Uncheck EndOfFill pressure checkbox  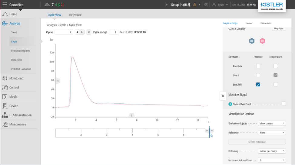pos(258,84)
